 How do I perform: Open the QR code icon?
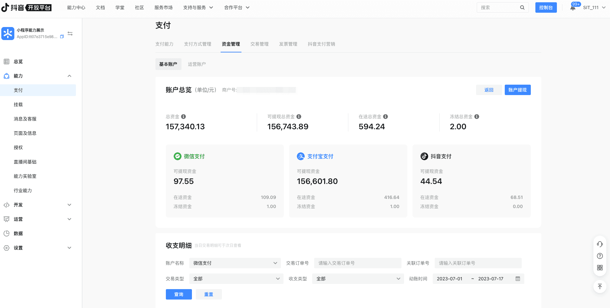point(600,268)
